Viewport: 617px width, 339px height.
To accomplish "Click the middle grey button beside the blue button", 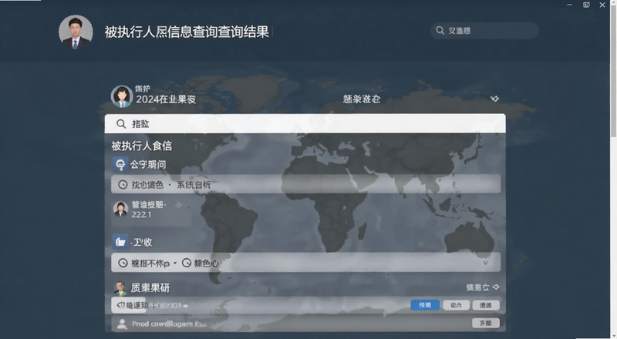I will [x=456, y=305].
